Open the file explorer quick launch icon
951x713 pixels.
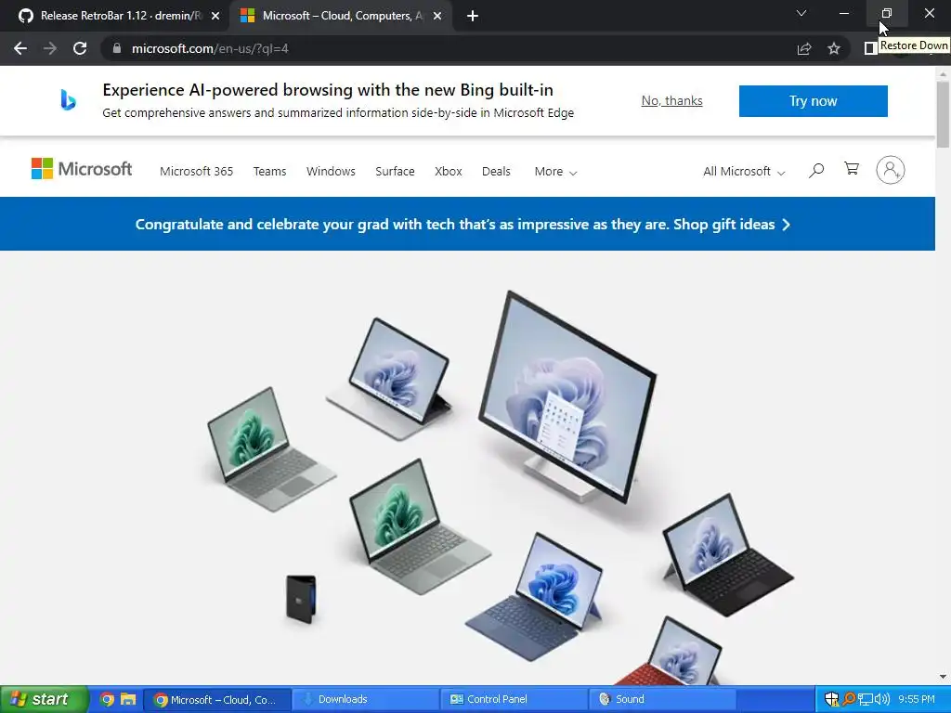(x=128, y=699)
